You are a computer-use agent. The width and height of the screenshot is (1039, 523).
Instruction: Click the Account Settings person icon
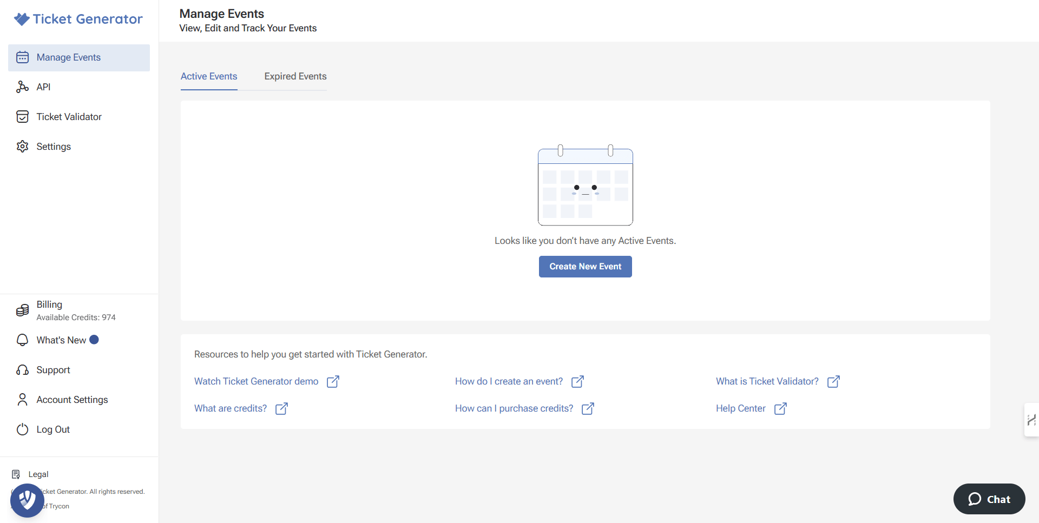coord(23,400)
